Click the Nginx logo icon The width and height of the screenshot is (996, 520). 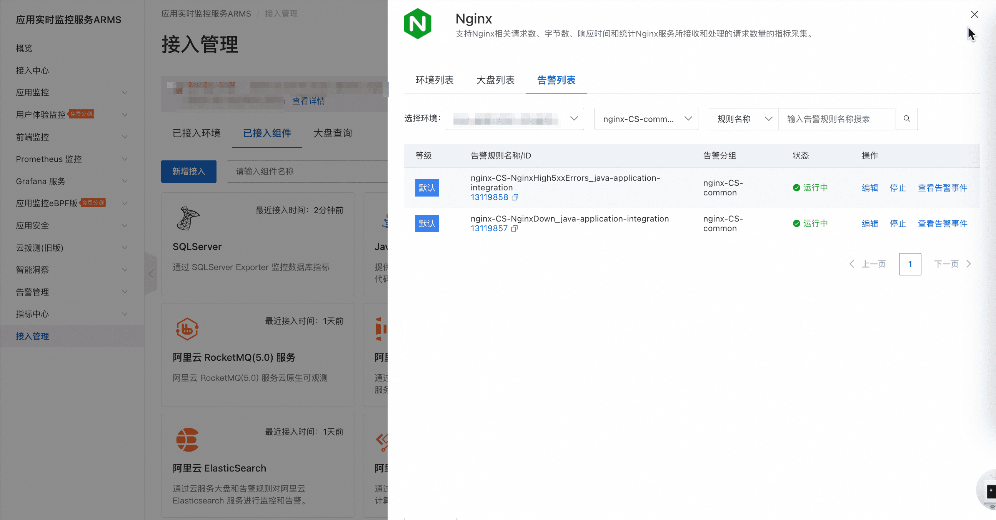418,24
